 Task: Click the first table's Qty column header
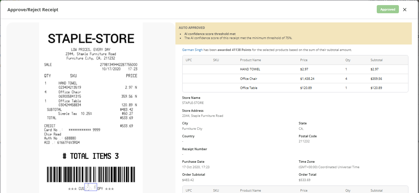(x=348, y=60)
